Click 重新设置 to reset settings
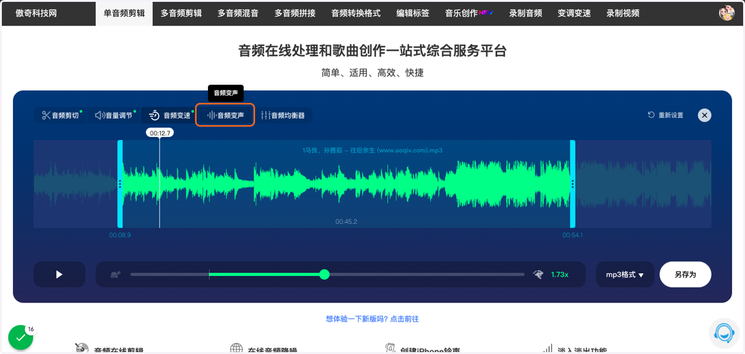Viewport: 745px width, 354px height. tap(666, 115)
